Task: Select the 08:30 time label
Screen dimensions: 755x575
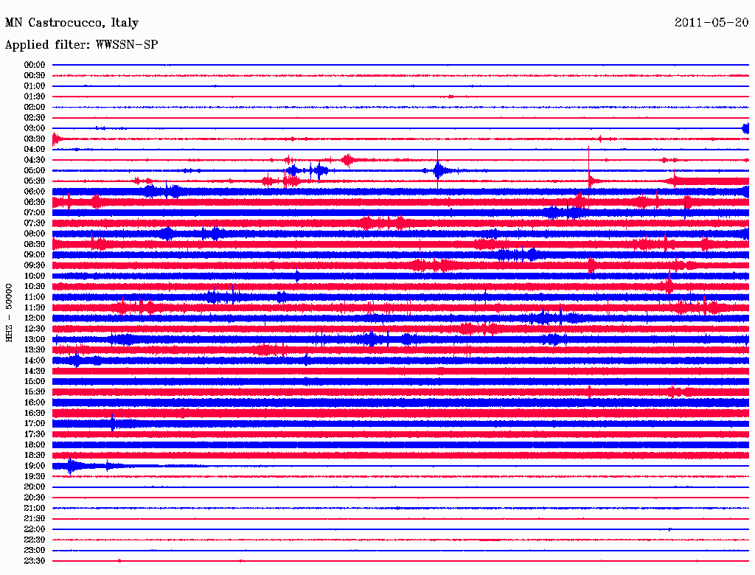Action: (34, 244)
